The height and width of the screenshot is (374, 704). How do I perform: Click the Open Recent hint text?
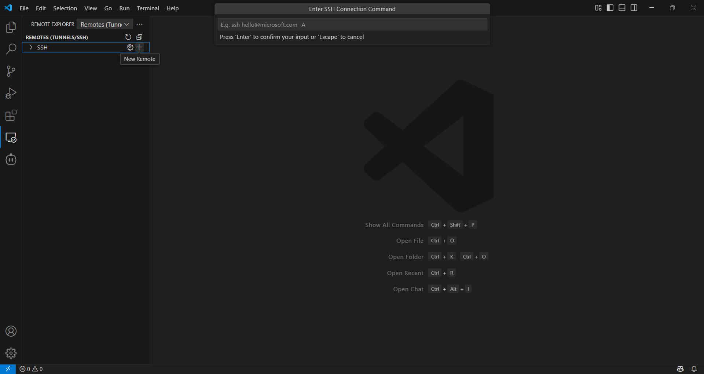(405, 273)
